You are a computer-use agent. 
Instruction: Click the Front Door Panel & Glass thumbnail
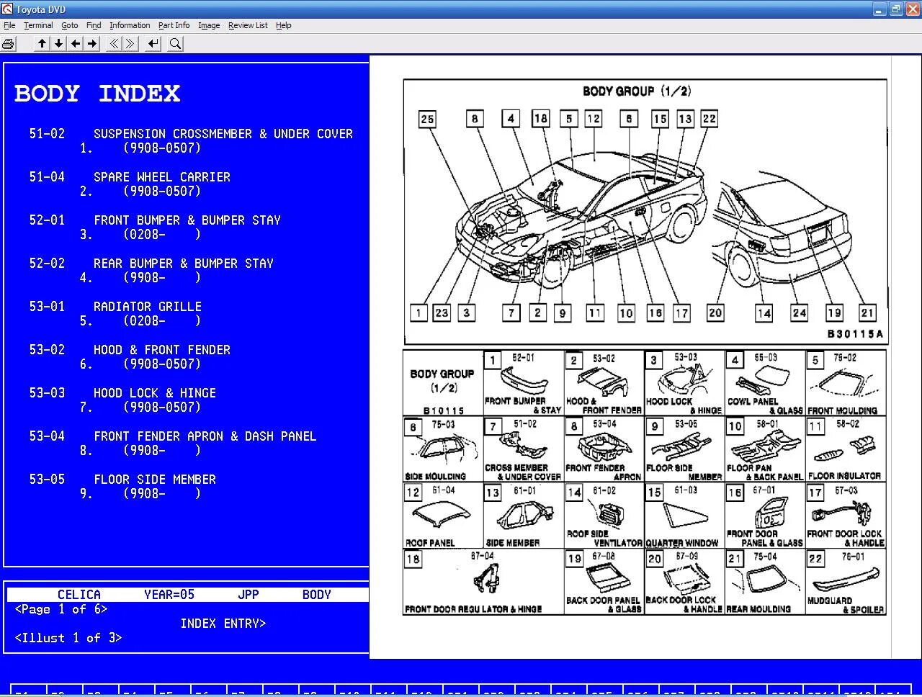pyautogui.click(x=765, y=516)
